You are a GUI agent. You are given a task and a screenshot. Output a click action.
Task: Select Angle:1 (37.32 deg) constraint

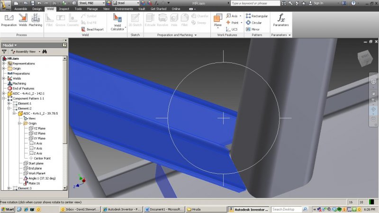39,178
